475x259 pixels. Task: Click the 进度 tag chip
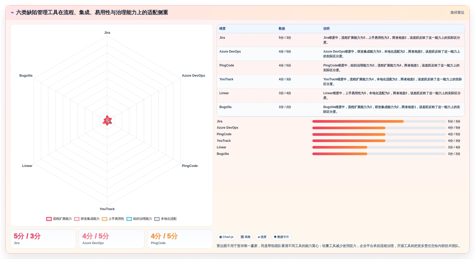pos(262,237)
